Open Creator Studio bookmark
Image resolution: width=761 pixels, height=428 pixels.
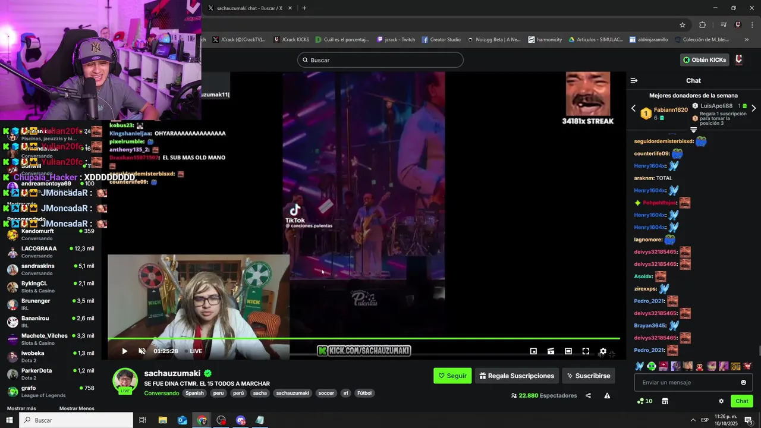coord(441,40)
